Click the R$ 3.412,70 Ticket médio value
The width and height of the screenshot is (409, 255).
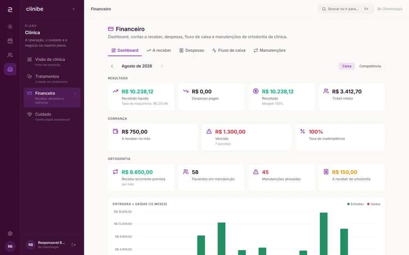point(347,91)
